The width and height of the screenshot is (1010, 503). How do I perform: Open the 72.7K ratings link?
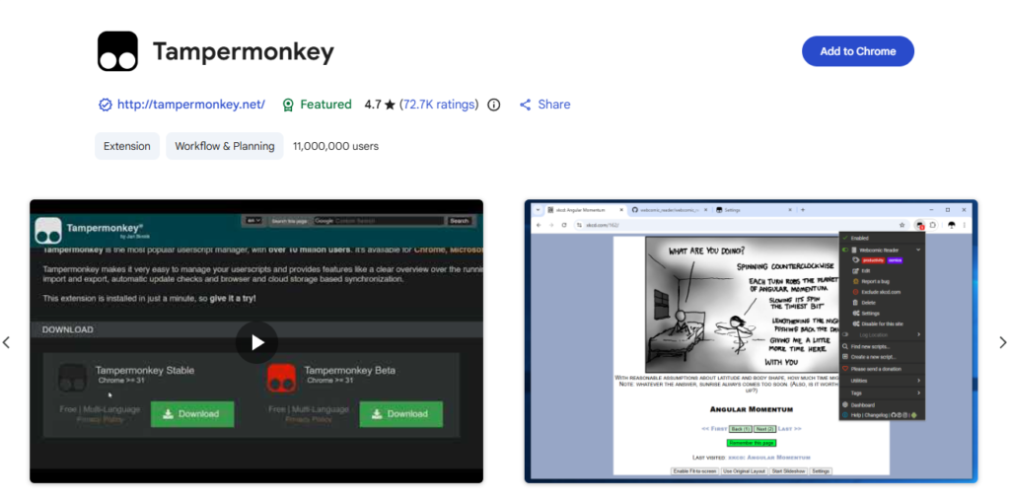[439, 105]
